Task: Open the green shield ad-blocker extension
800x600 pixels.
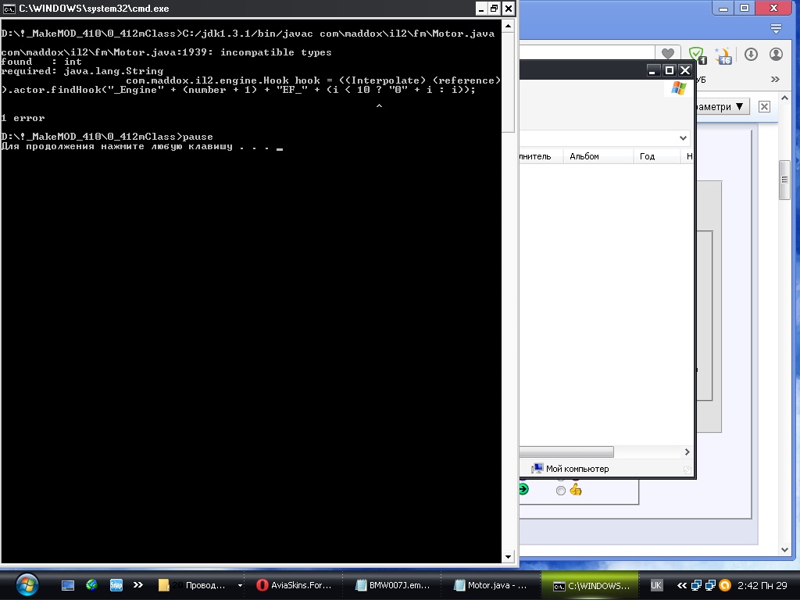Action: (697, 55)
